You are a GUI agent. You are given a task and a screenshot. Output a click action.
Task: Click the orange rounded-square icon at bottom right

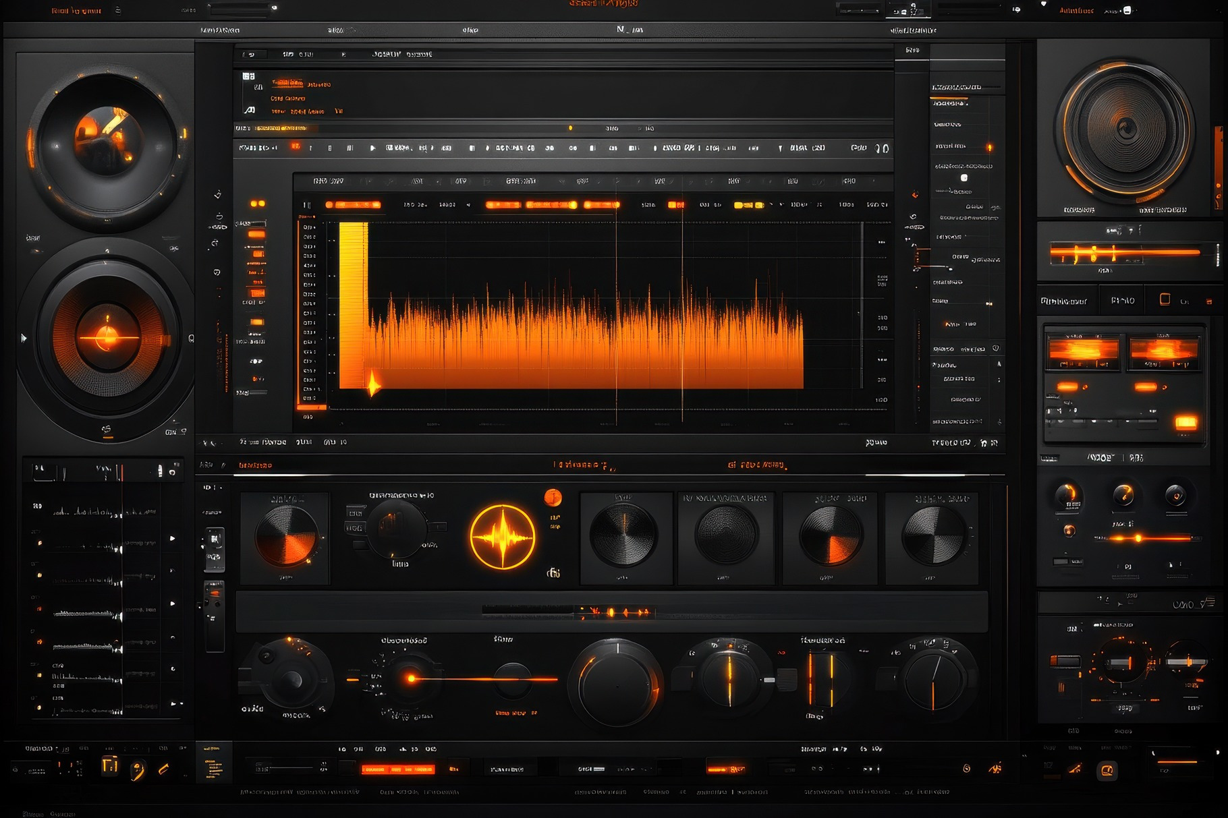click(1107, 770)
